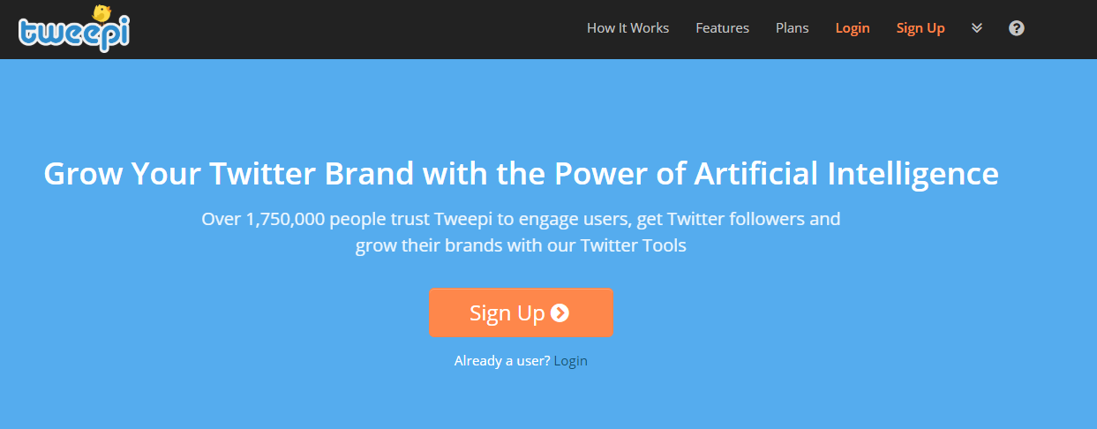Click the Tweepi logo
This screenshot has width=1097, height=429.
point(74,34)
